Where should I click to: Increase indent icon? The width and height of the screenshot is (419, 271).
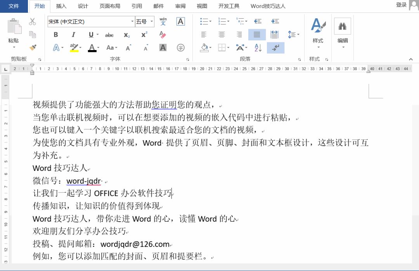click(x=275, y=21)
